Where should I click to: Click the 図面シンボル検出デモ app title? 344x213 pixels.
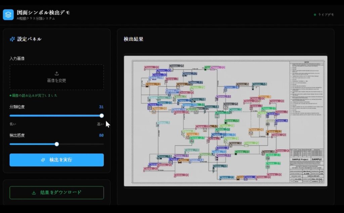coord(43,12)
